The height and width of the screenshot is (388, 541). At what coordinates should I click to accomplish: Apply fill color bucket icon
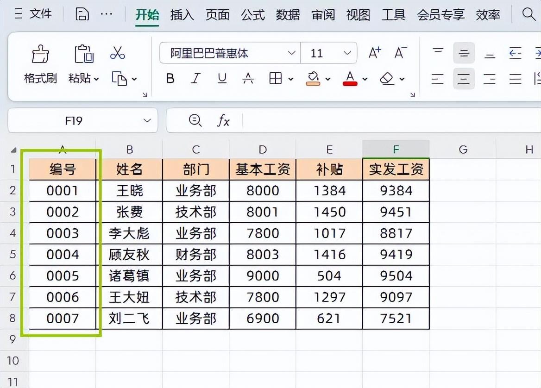[313, 79]
